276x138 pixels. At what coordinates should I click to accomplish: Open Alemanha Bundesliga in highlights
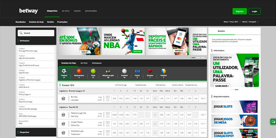36,108
